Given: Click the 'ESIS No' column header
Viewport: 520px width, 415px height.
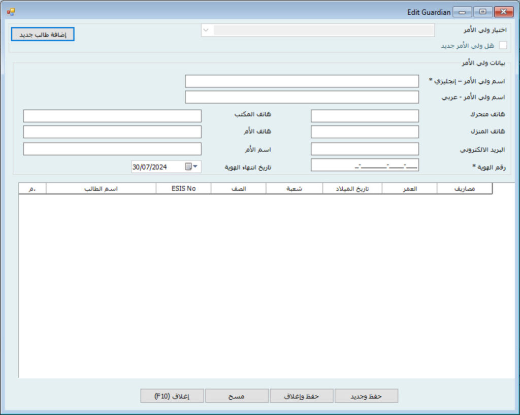Looking at the screenshot, I should (x=183, y=188).
